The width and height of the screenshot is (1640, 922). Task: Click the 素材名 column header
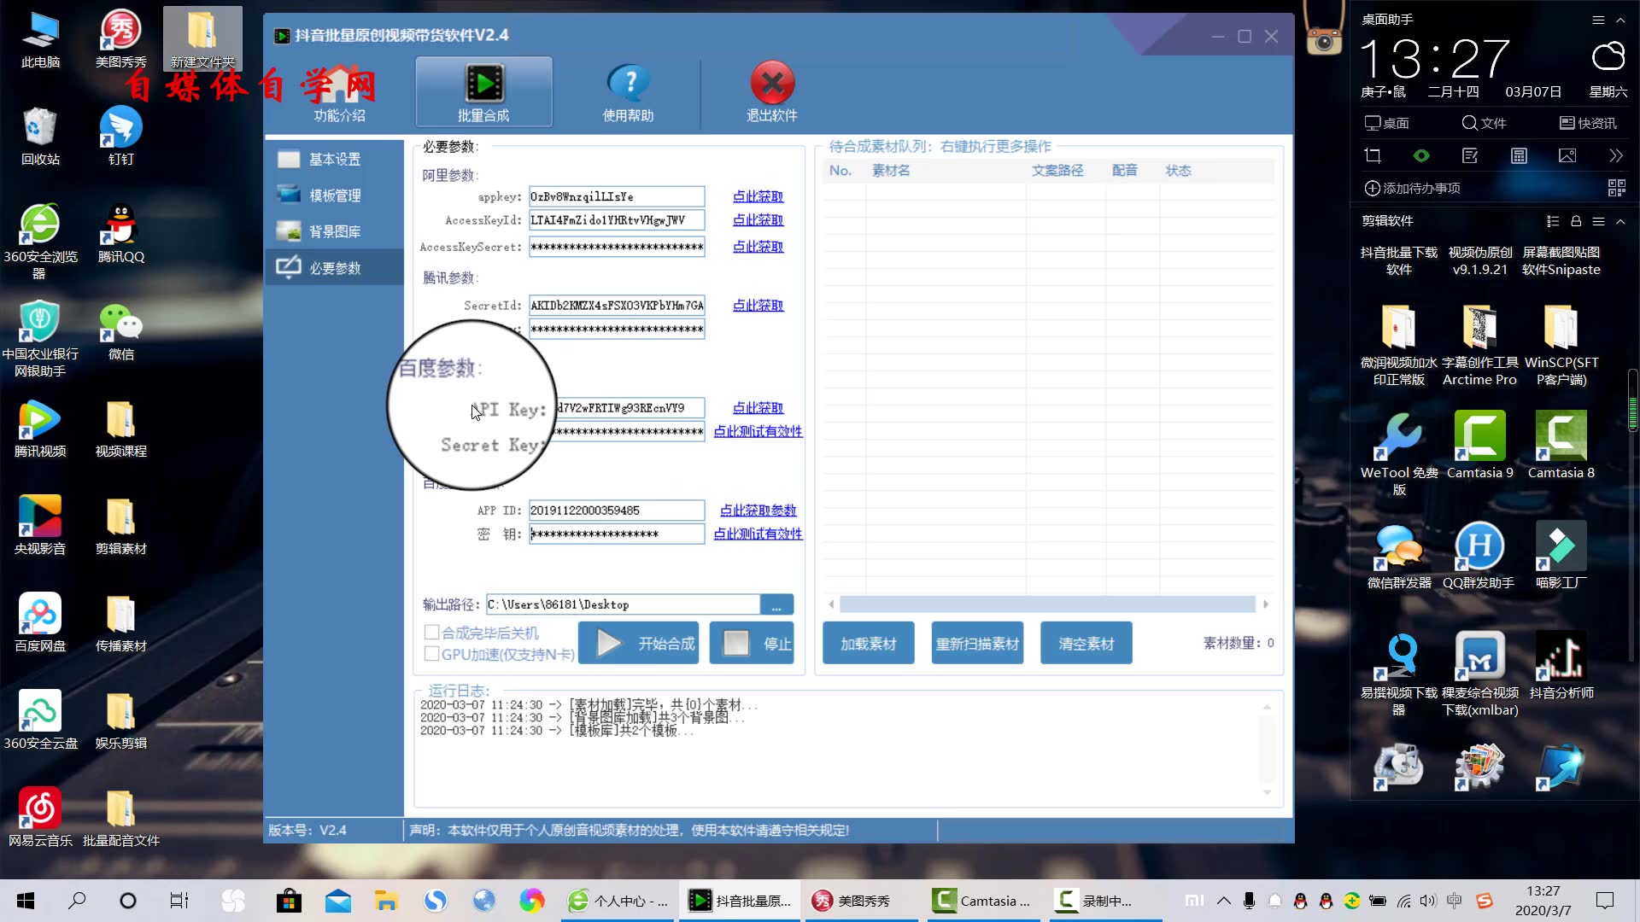pyautogui.click(x=891, y=171)
